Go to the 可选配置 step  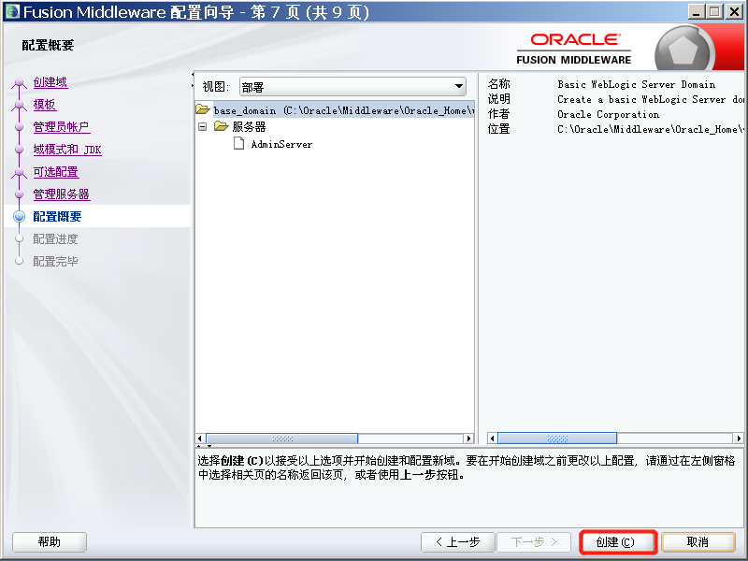(x=56, y=172)
